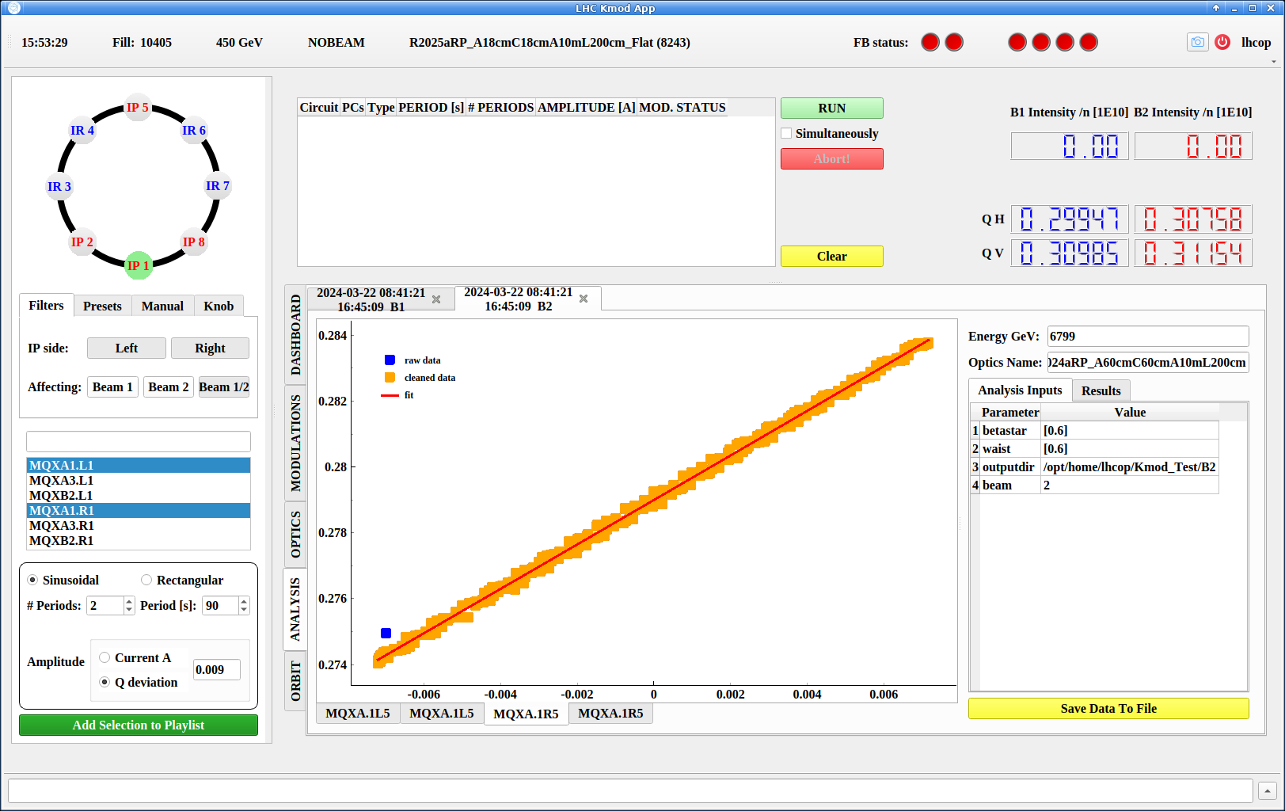
Task: Open the OPTICS vertical tab
Action: 295,534
